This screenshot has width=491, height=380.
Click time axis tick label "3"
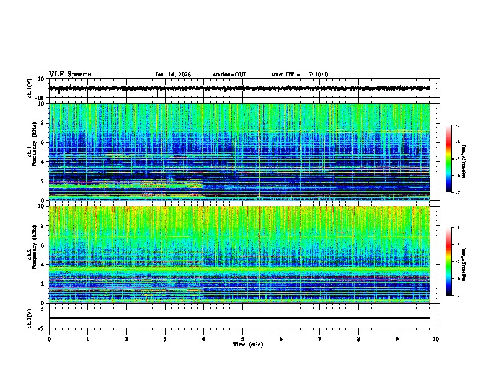[165, 339]
